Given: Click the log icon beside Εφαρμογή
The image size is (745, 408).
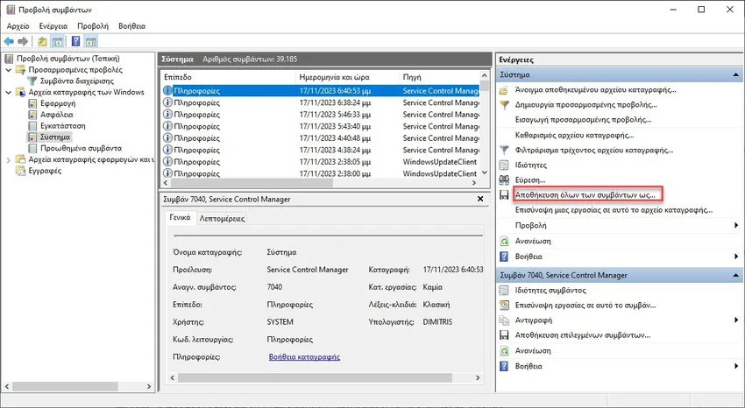Looking at the screenshot, I should pyautogui.click(x=32, y=103).
